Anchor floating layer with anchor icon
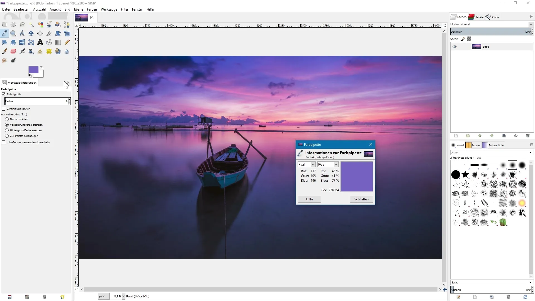Image resolution: width=535 pixels, height=301 pixels. coord(516,136)
